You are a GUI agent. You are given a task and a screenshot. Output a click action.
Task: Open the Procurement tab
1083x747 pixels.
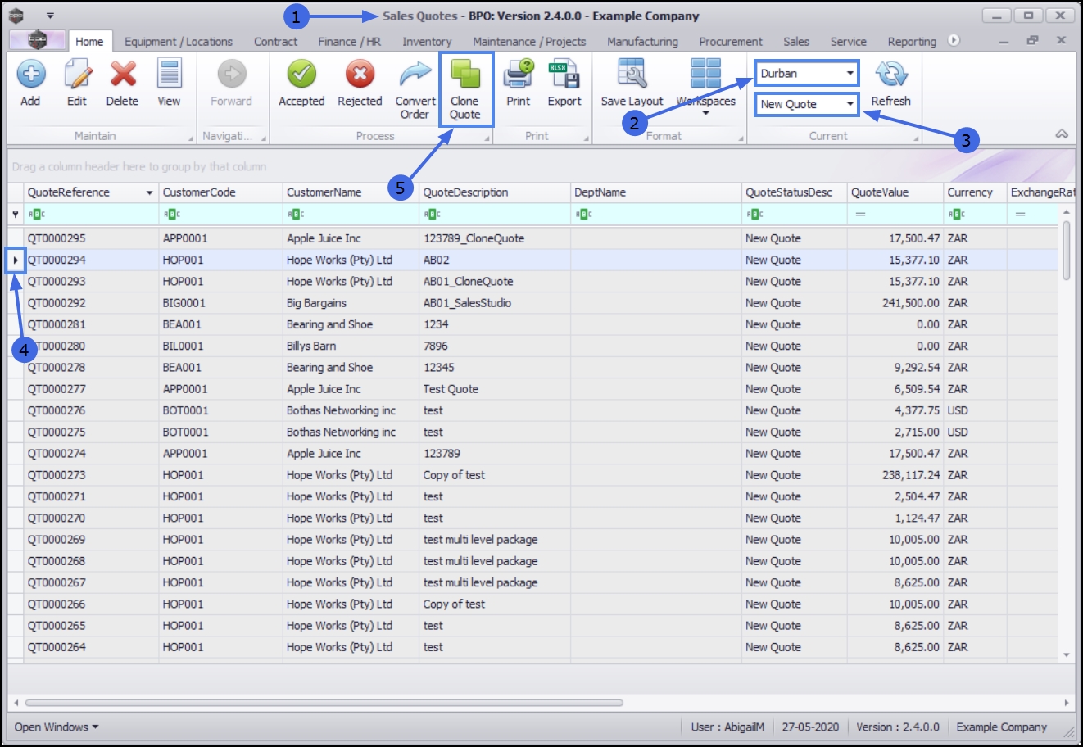click(x=731, y=42)
